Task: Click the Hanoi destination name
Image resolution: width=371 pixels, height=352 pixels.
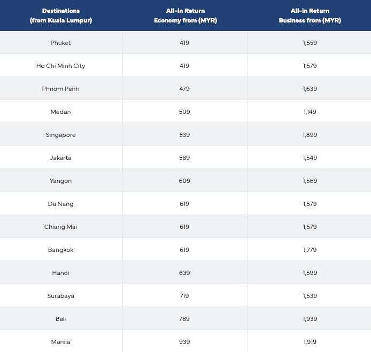Action: pos(60,273)
